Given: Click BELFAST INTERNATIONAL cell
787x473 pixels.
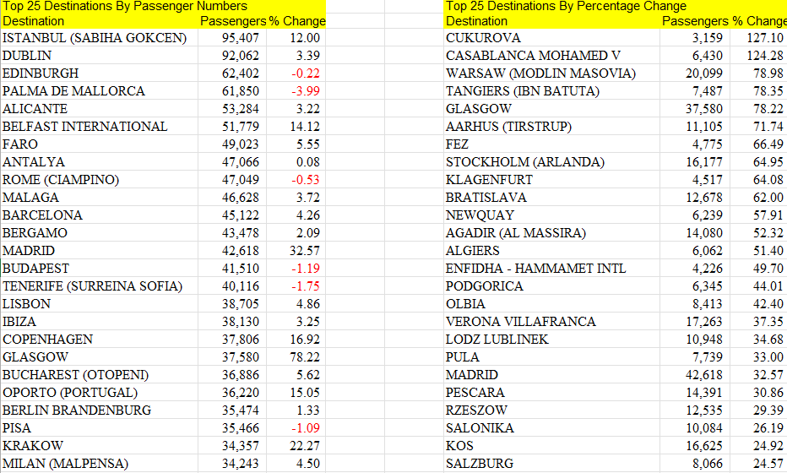Looking at the screenshot, I should [99, 127].
